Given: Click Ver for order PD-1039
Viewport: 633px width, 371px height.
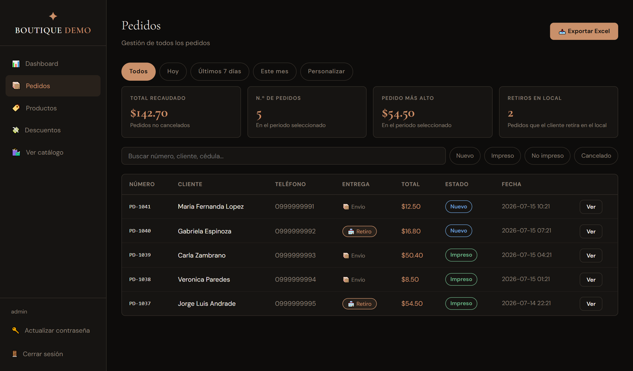Looking at the screenshot, I should 591,256.
